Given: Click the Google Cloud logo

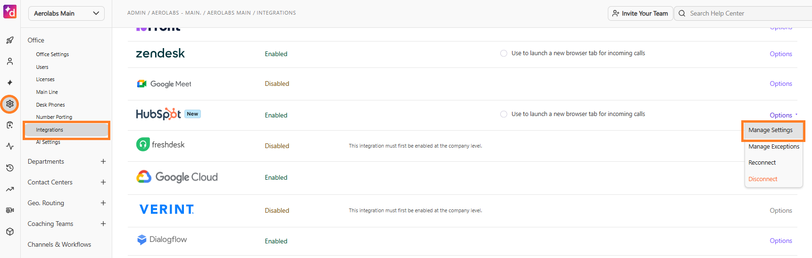Looking at the screenshot, I should 177,177.
